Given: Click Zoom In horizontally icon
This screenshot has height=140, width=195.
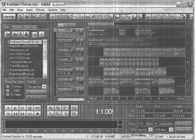Looking at the screenshot, I should click(50, 108).
